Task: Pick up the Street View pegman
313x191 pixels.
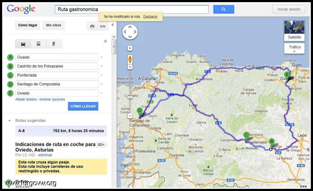Action: tap(130, 60)
